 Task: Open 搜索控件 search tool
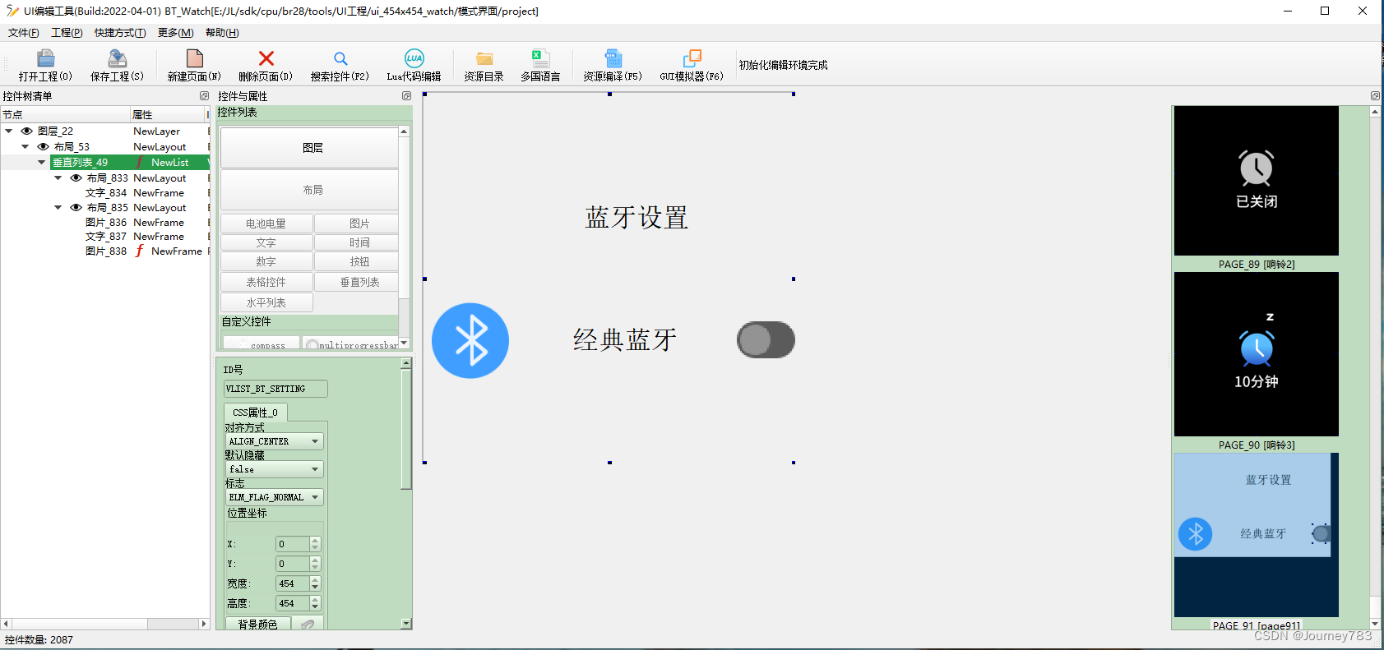[340, 65]
